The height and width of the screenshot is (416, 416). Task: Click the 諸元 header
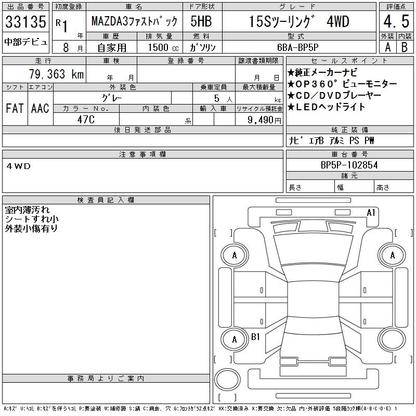click(349, 176)
